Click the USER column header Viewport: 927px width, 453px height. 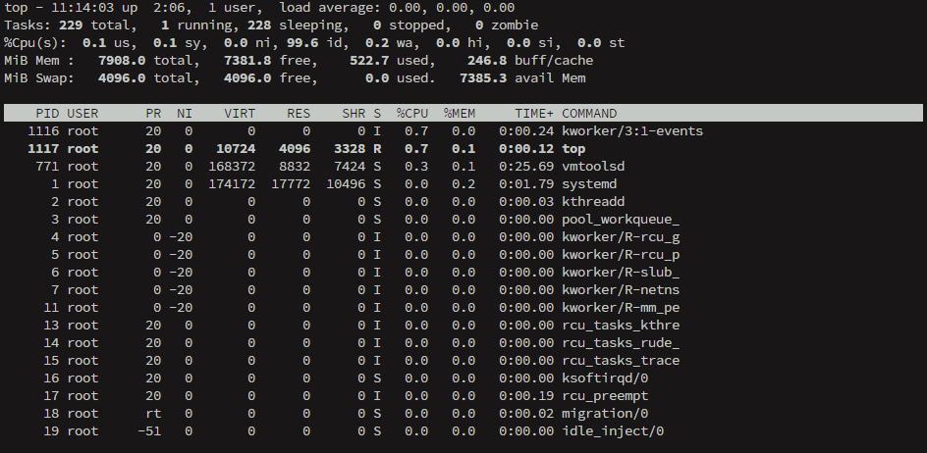click(82, 114)
